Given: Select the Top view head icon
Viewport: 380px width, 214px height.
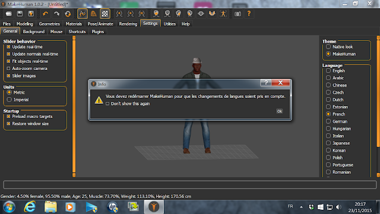Looking at the screenshot, I should (201, 14).
